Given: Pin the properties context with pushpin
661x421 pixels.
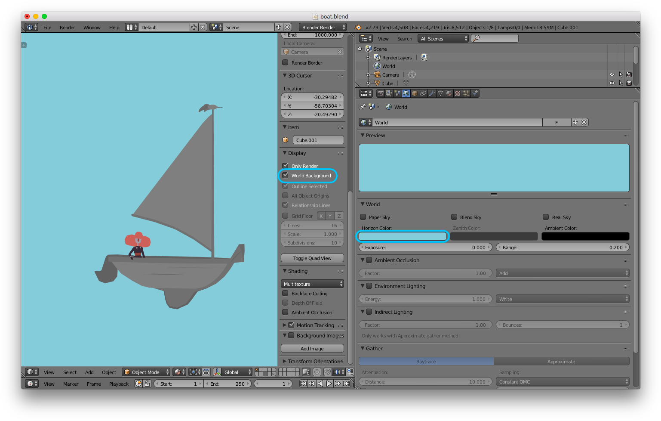Looking at the screenshot, I should point(363,107).
